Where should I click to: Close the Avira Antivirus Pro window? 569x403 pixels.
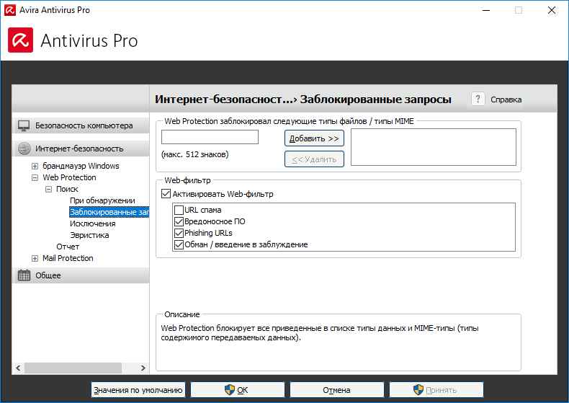[x=552, y=10]
